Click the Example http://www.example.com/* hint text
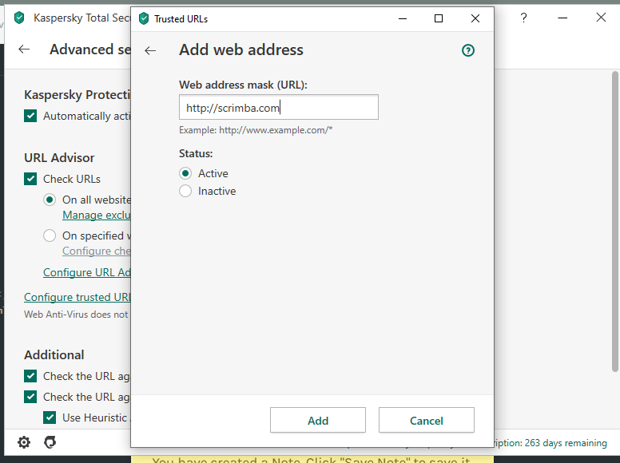Image resolution: width=620 pixels, height=463 pixels. point(256,130)
